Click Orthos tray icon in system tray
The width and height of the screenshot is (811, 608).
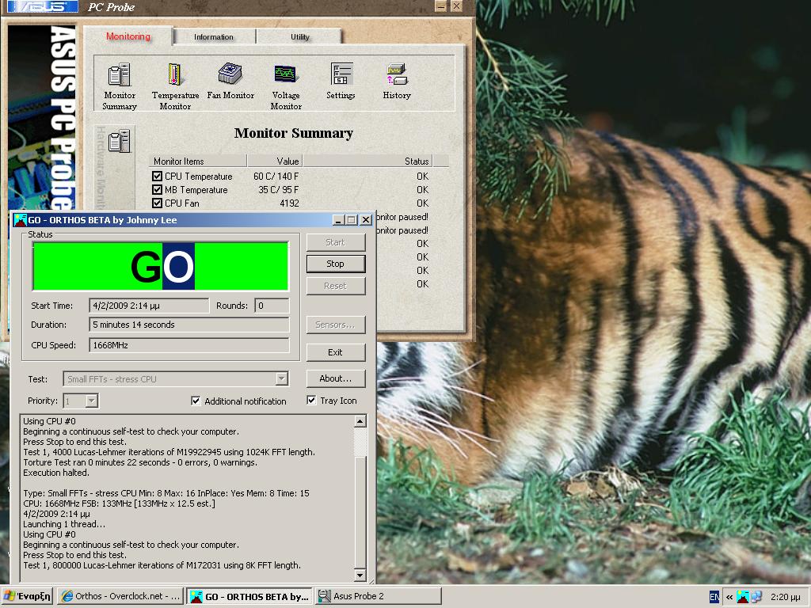[x=743, y=597]
